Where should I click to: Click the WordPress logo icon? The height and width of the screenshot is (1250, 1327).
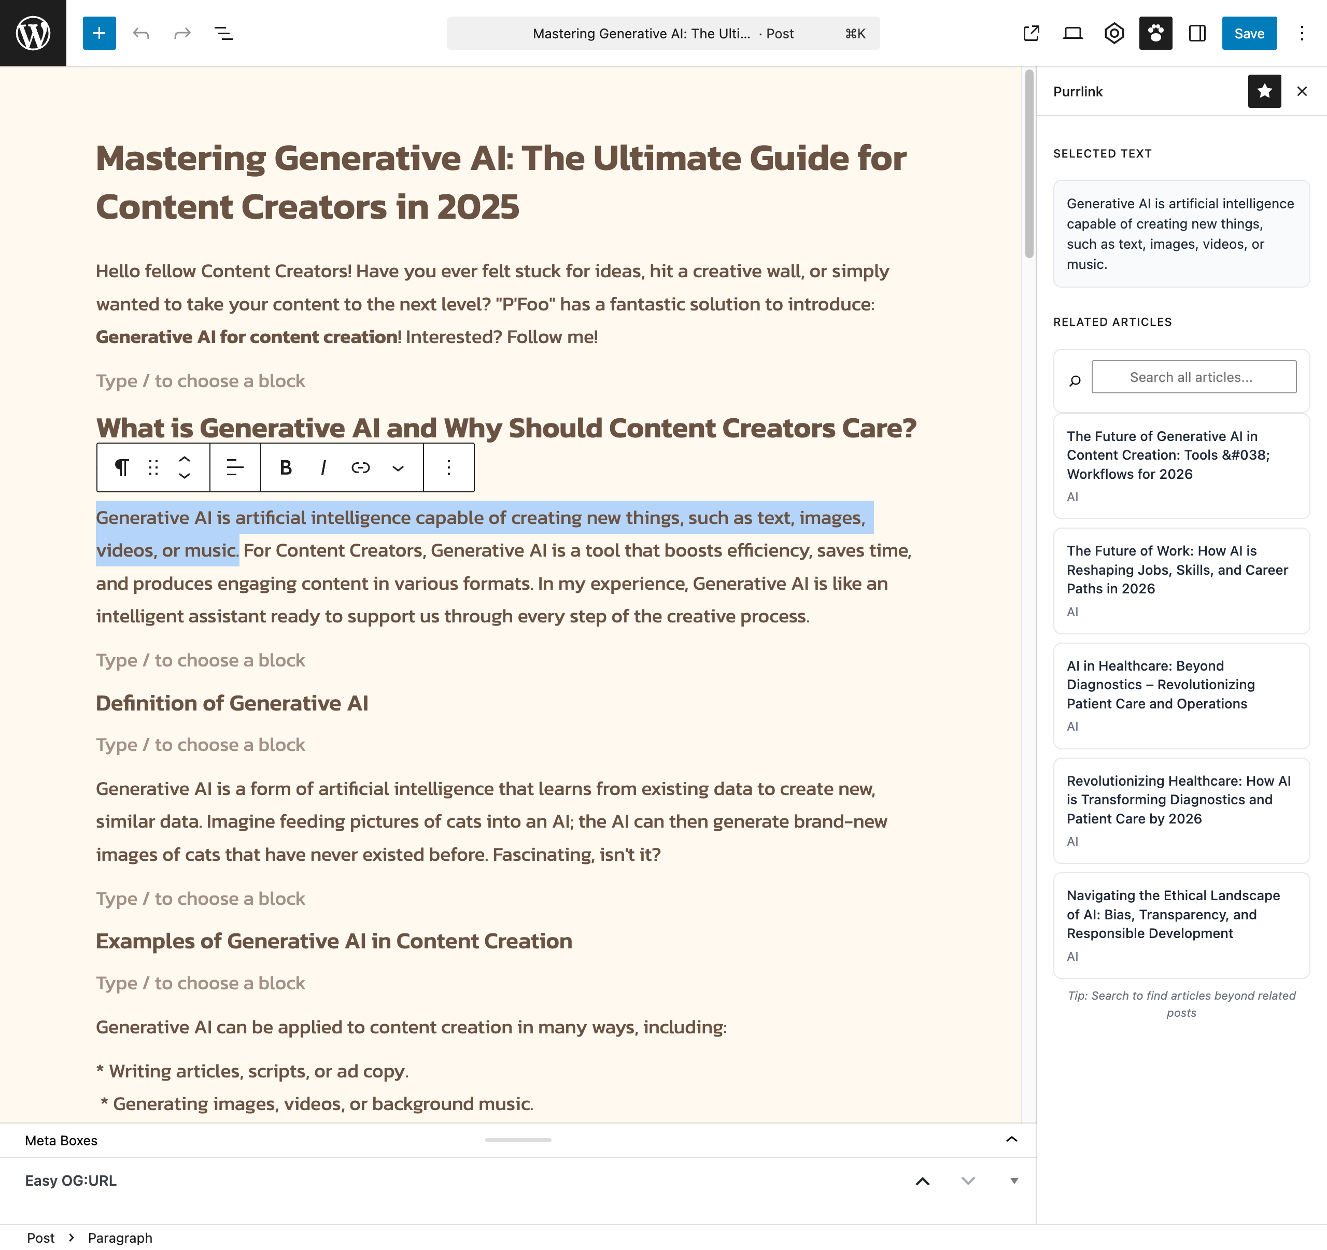tap(33, 33)
